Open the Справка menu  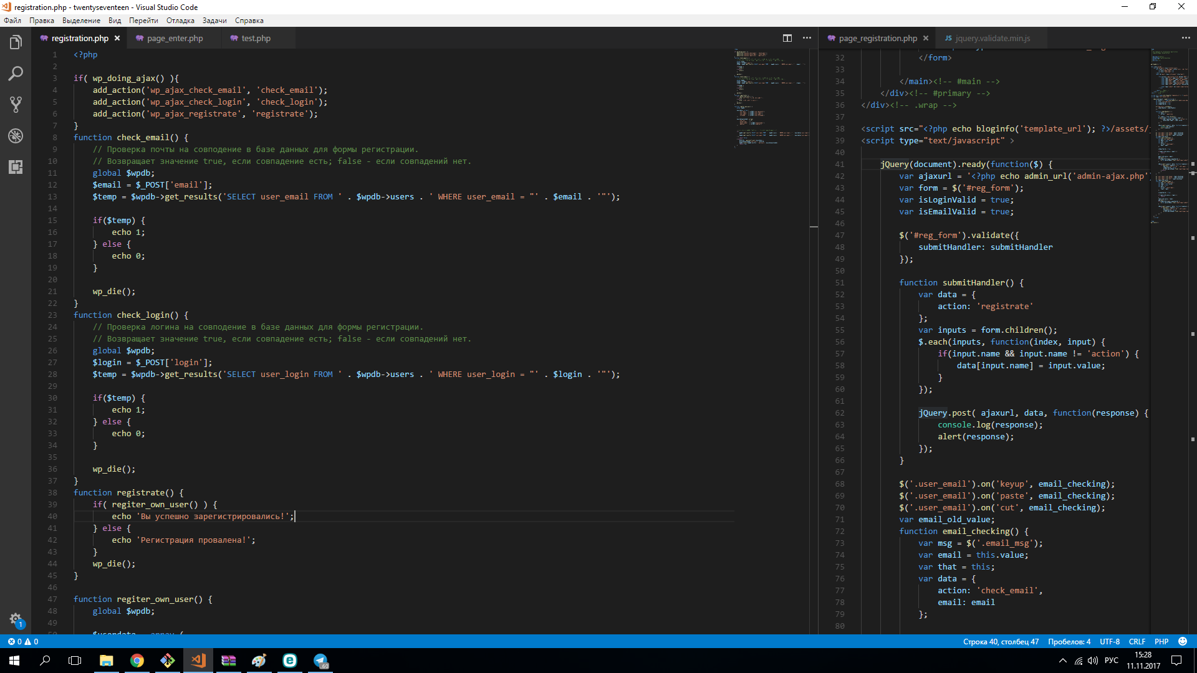coord(249,21)
